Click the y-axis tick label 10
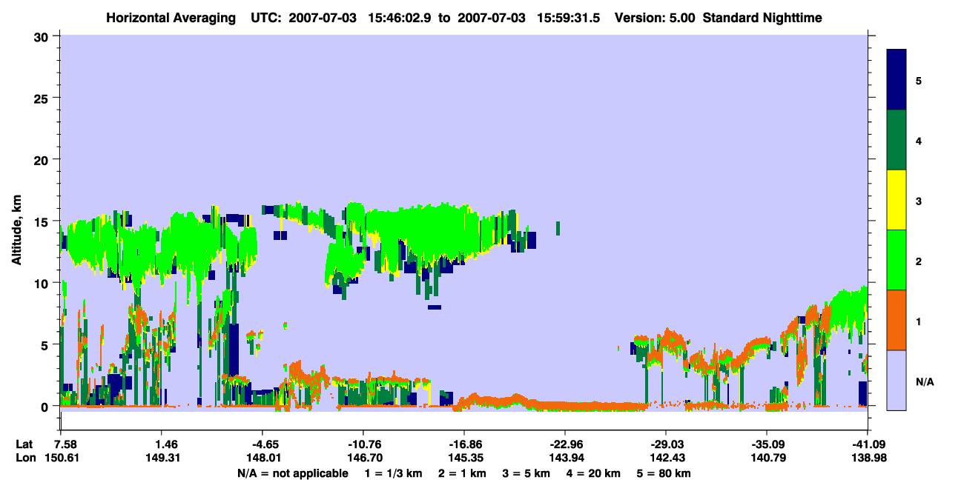This screenshot has width=964, height=494. click(42, 283)
